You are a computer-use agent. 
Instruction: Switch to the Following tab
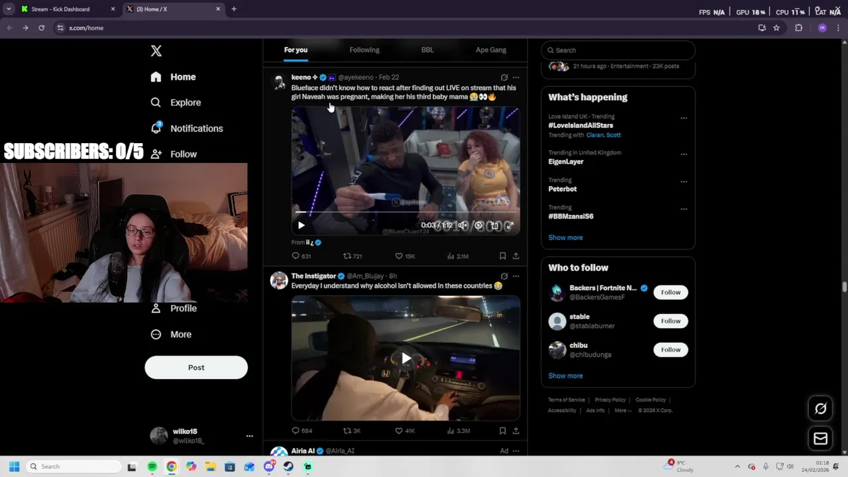[364, 50]
